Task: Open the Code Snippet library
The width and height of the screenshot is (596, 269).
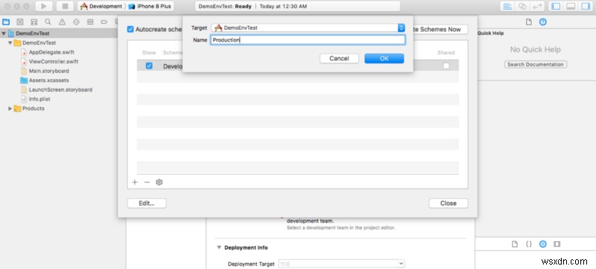Action: [529, 244]
